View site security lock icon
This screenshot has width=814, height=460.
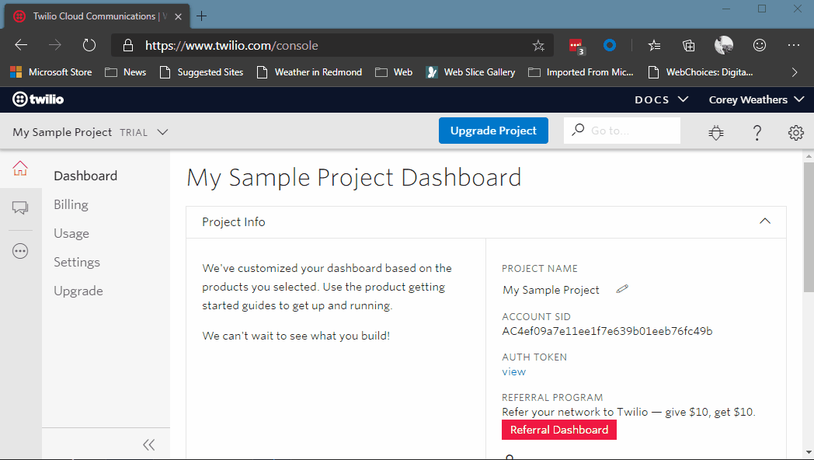(127, 46)
